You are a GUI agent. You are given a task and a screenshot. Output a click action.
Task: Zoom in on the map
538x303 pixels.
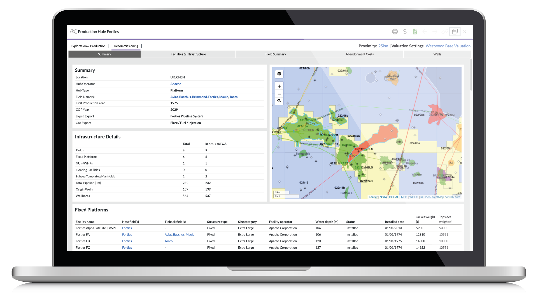(x=279, y=86)
